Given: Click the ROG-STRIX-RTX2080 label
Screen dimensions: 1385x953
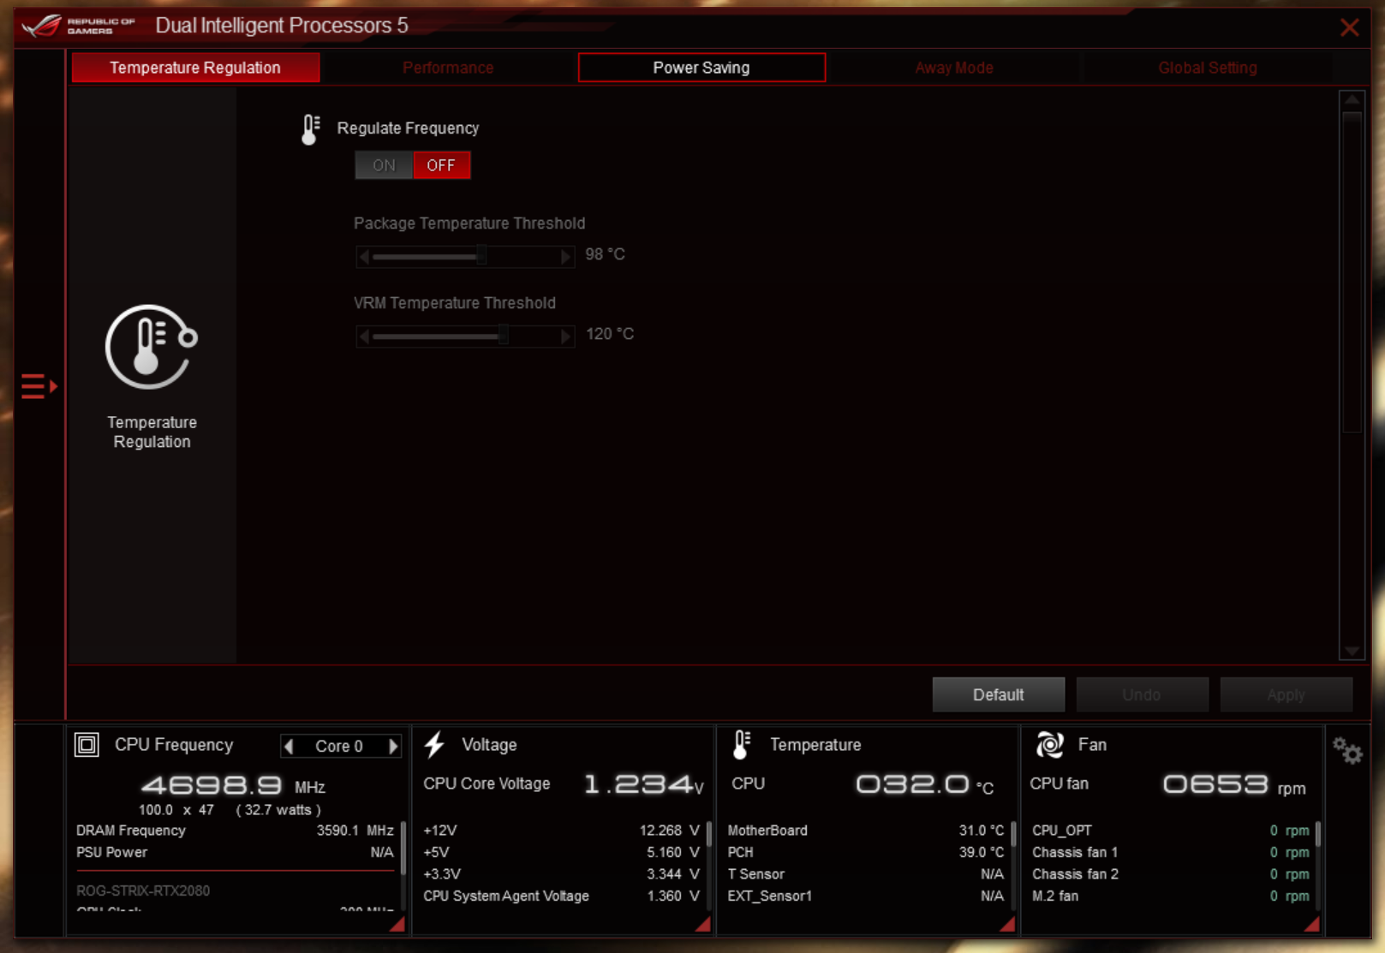Looking at the screenshot, I should (x=143, y=890).
